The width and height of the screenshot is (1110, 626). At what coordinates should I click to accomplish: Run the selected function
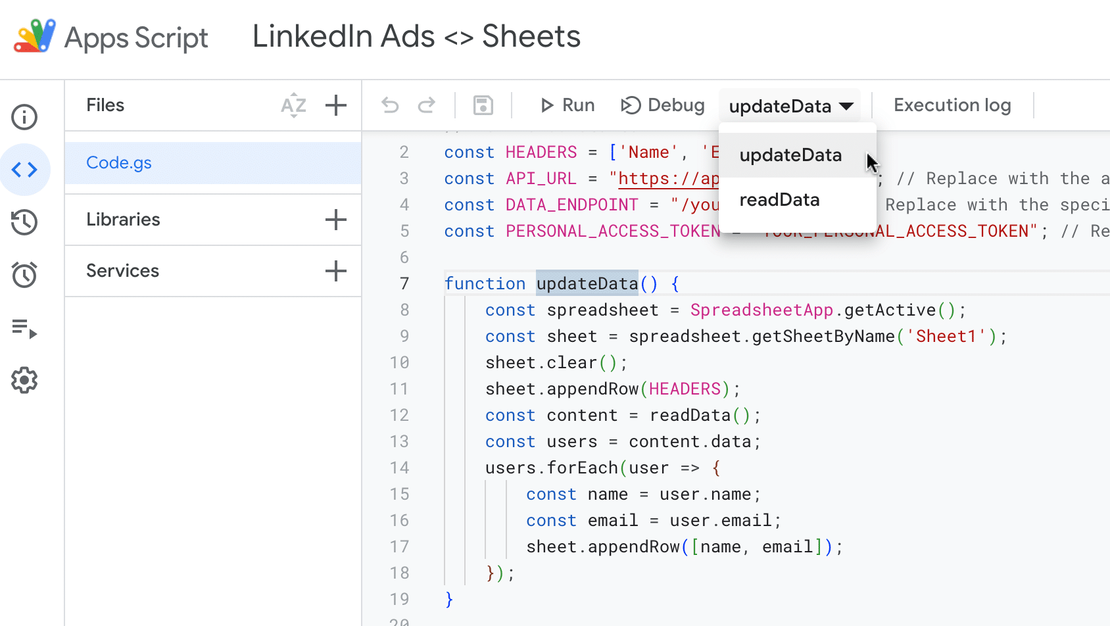(x=567, y=105)
